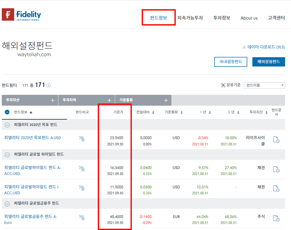Click the 16.3400 price value
The image size is (291, 230).
117,168
